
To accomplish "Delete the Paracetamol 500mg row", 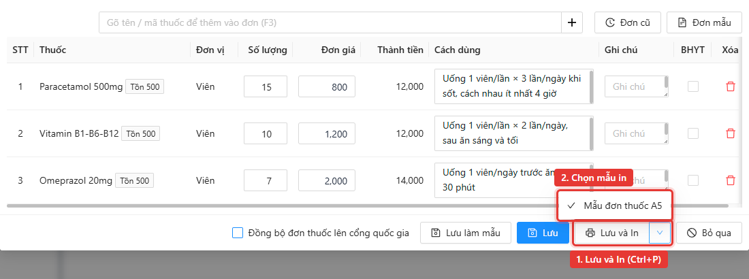I will [x=730, y=86].
